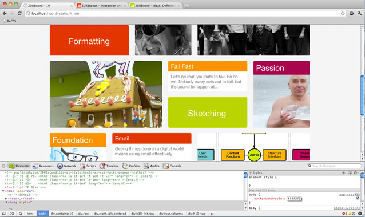Screen dimensions: 365x217
Task: Open the Timeline panel
Action: click(109, 166)
